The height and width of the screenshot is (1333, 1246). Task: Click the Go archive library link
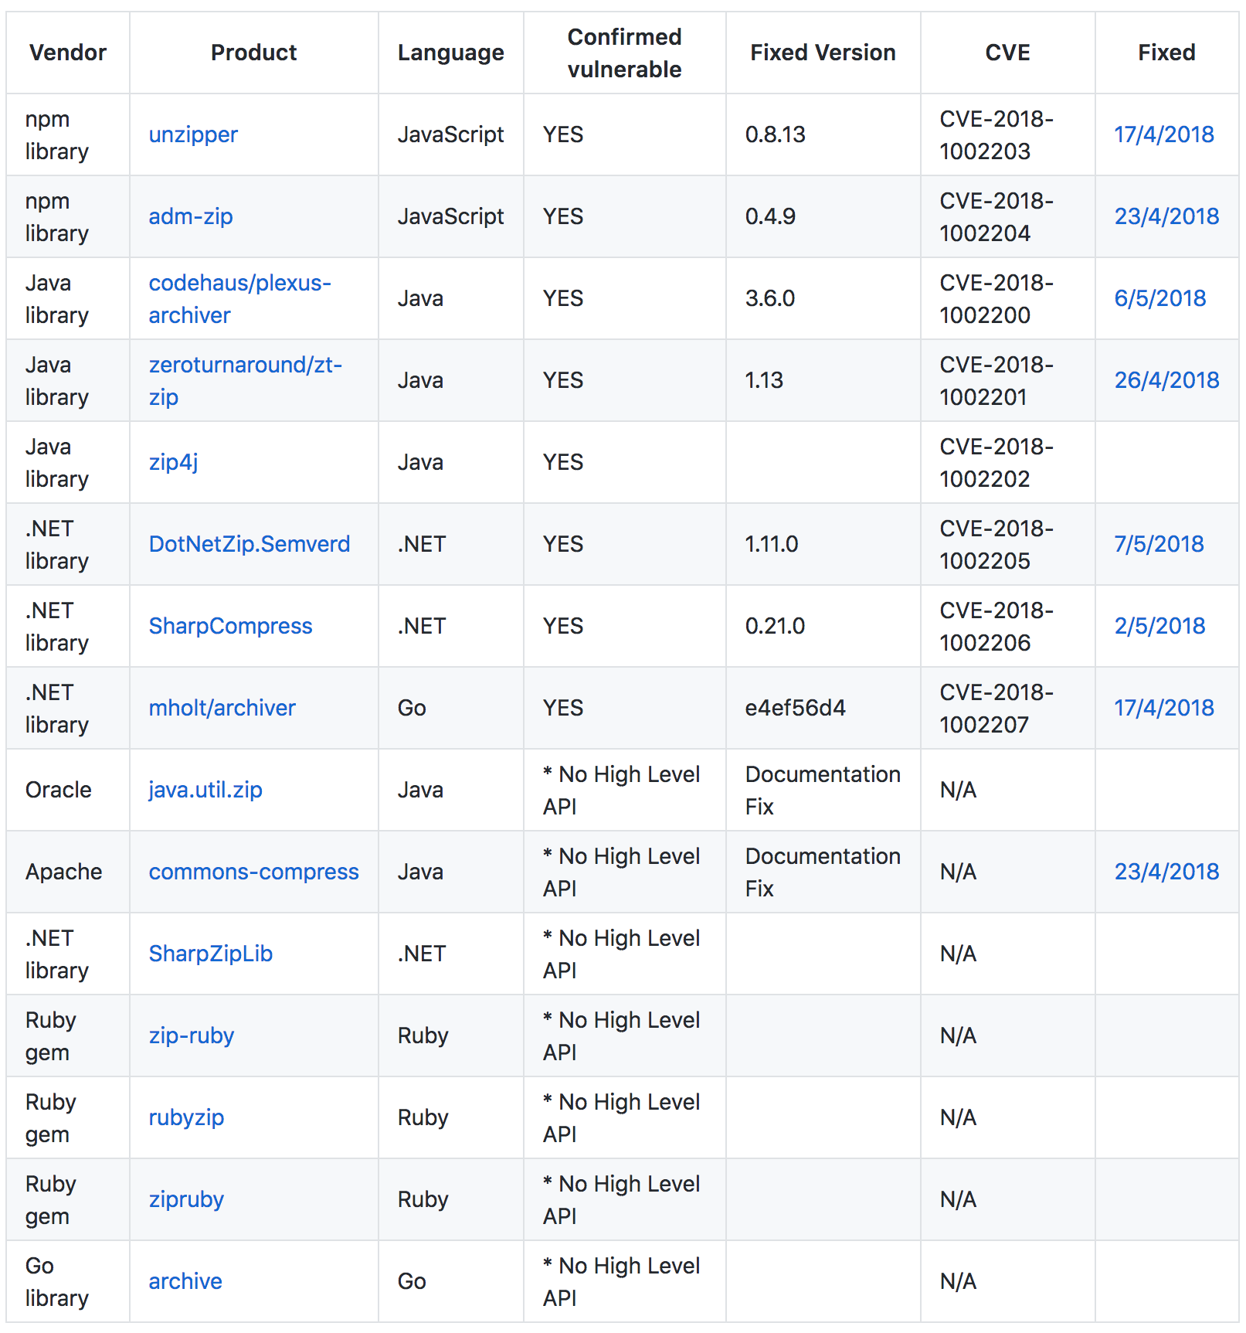(x=185, y=1281)
